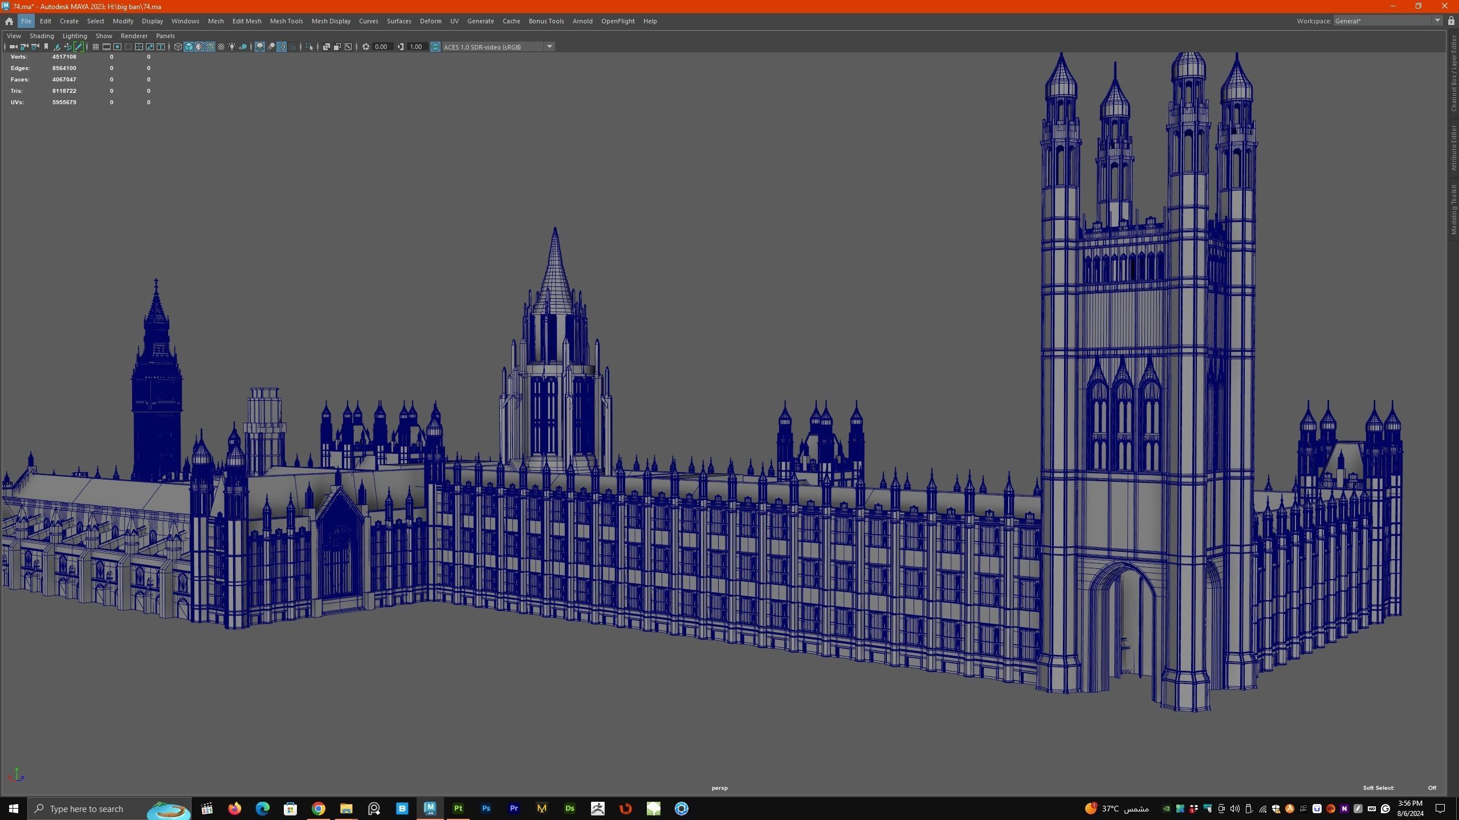Toggle the Safe Action display
The height and width of the screenshot is (820, 1459).
click(150, 47)
